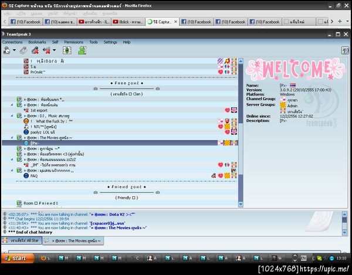The width and height of the screenshot is (352, 275).
Task: Toggle the Subscribe to All Channels eye icon
Action: coord(67,50)
